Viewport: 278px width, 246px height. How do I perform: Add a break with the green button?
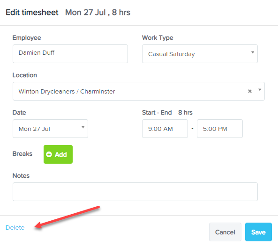58,154
